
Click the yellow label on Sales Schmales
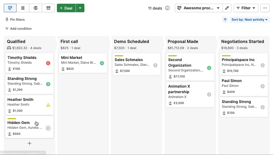tap(119, 56)
